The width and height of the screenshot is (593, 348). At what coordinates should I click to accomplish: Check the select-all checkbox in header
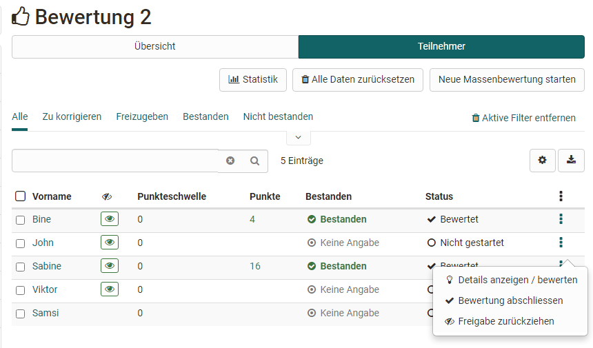point(21,196)
